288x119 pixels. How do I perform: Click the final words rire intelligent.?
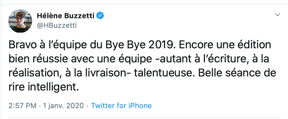(43, 88)
